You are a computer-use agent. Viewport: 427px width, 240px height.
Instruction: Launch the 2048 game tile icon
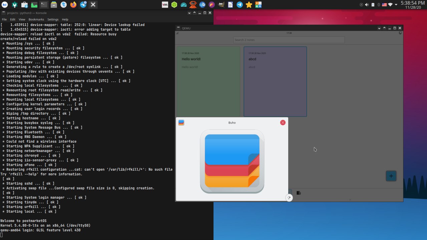tap(258, 5)
